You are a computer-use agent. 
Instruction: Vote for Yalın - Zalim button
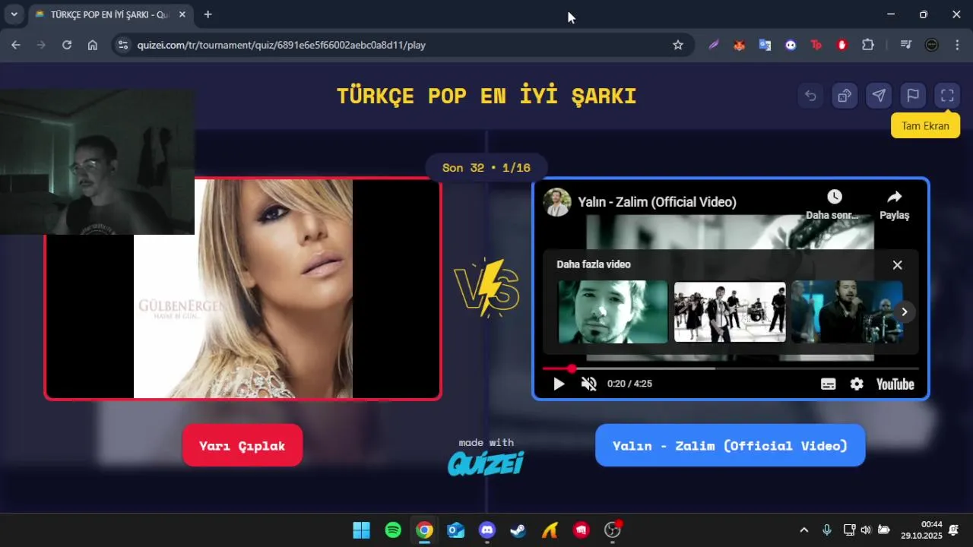click(730, 445)
